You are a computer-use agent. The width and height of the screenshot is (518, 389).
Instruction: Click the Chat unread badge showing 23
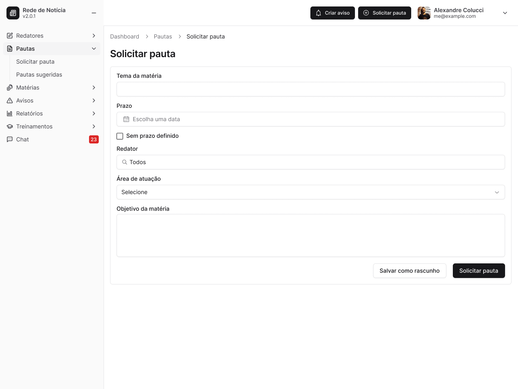pyautogui.click(x=94, y=139)
